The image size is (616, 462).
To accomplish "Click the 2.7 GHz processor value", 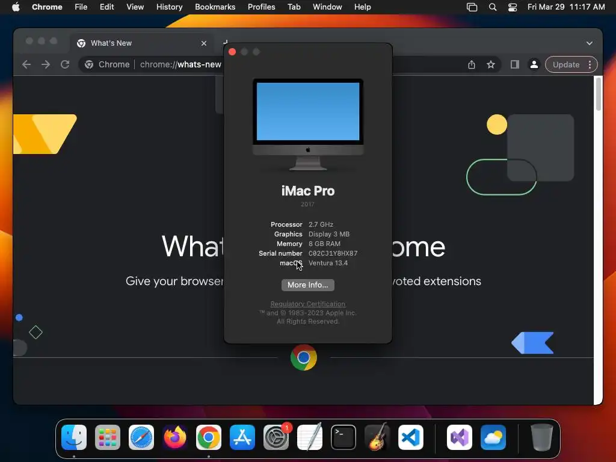I will coord(321,225).
